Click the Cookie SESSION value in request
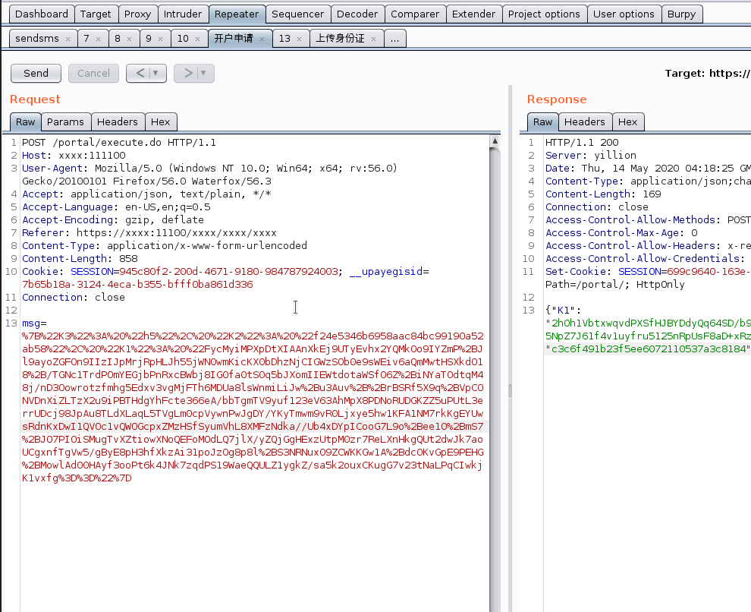 point(228,272)
